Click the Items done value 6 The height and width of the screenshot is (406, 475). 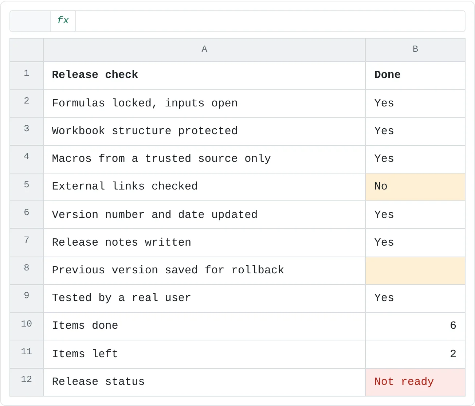415,326
